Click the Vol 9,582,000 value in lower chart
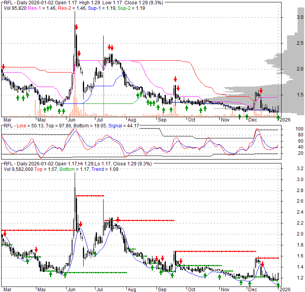305x292 pixels. click(18, 169)
